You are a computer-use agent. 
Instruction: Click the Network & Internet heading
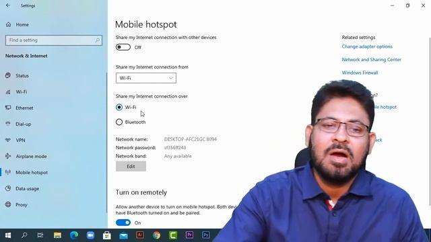click(x=26, y=56)
